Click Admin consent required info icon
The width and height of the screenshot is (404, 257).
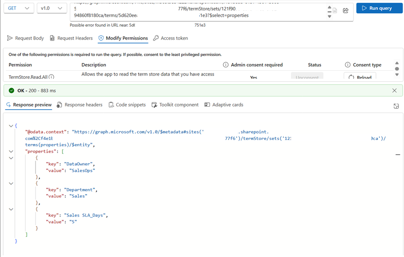coord(225,65)
